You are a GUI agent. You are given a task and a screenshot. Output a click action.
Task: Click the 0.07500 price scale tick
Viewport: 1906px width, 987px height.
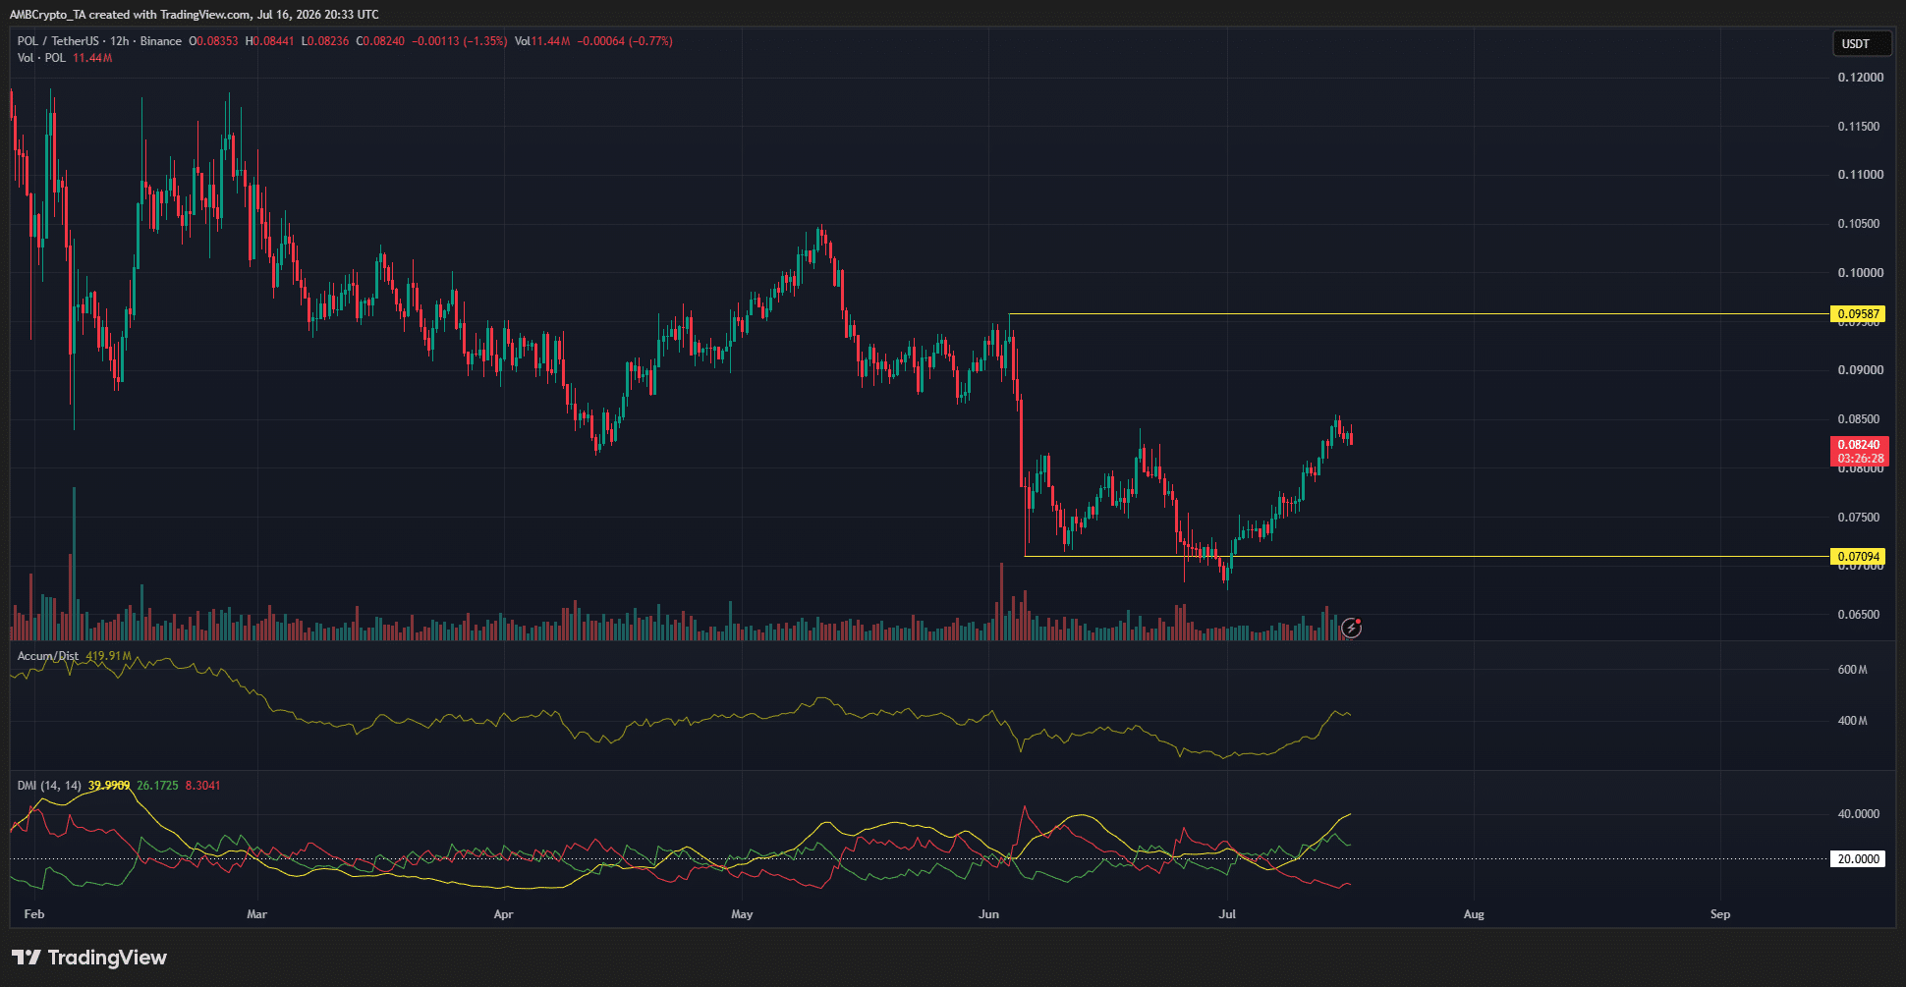coord(1861,518)
